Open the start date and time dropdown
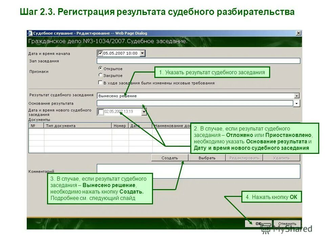325x244 pixels. pos(143,53)
